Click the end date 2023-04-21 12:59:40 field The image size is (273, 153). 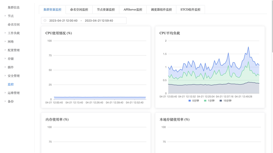tap(99, 21)
